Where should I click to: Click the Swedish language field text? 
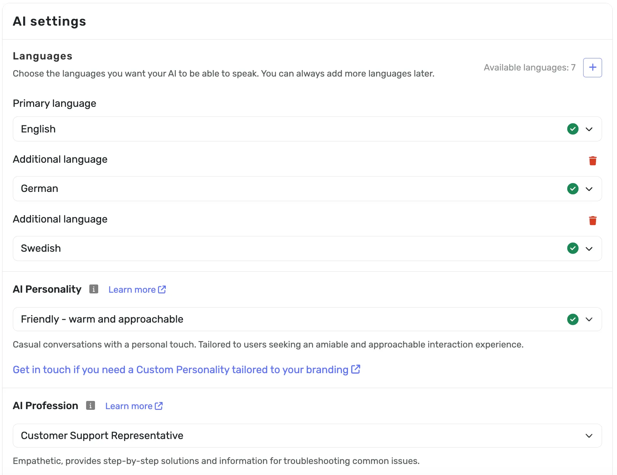point(41,249)
